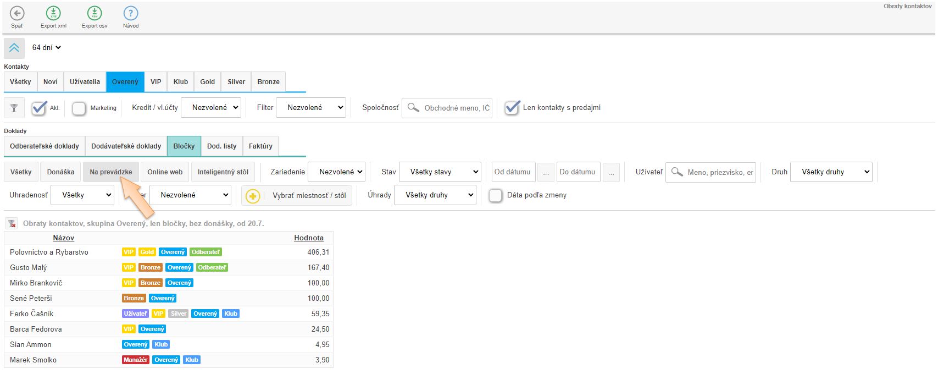Screen dimensions: 944x374
Task: Collapse filters with the double chevron icon
Action: [x=14, y=48]
